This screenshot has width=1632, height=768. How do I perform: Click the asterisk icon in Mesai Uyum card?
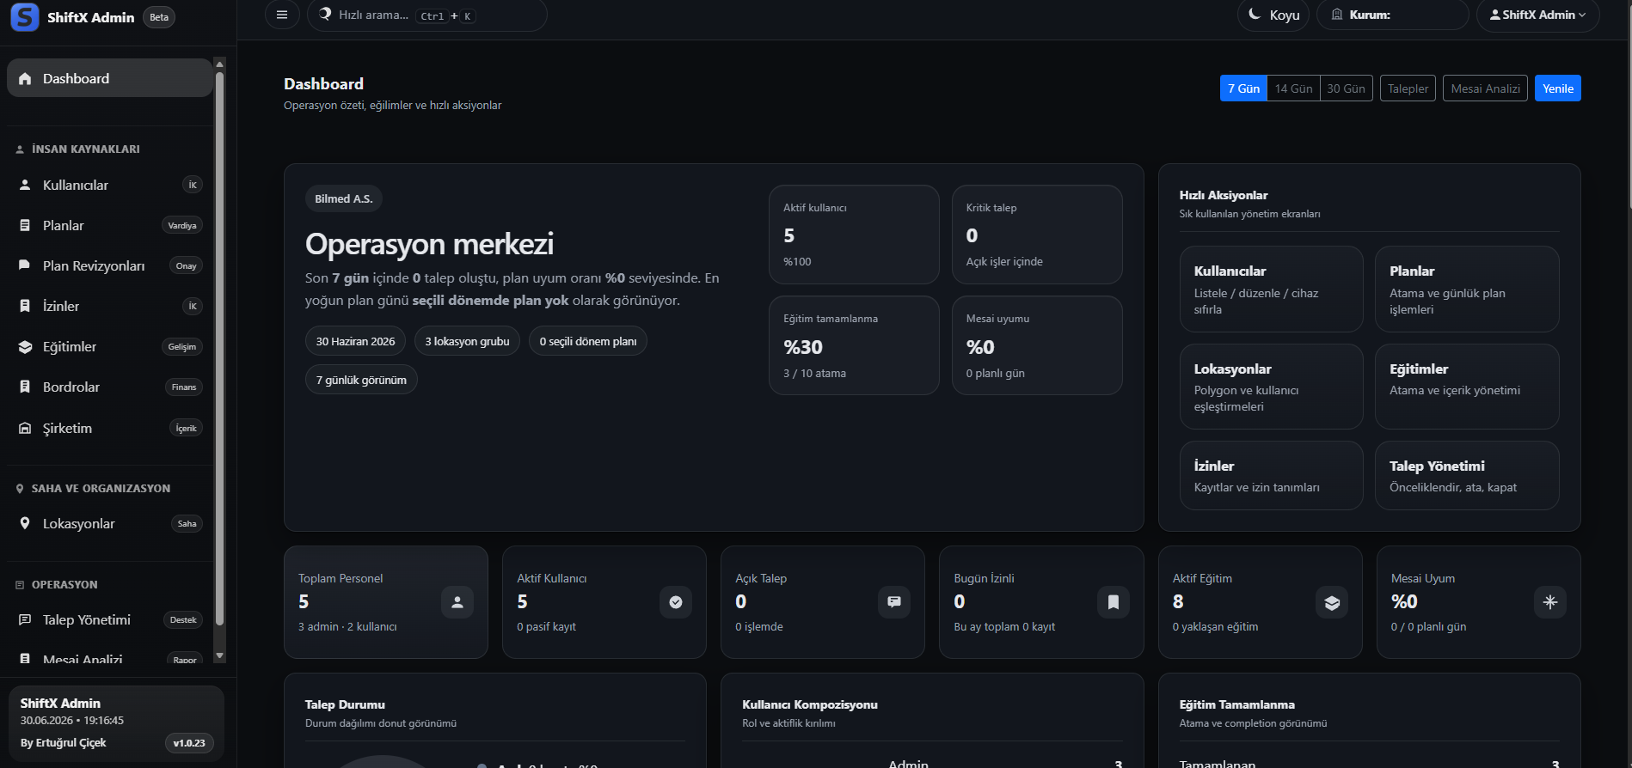pyautogui.click(x=1550, y=602)
